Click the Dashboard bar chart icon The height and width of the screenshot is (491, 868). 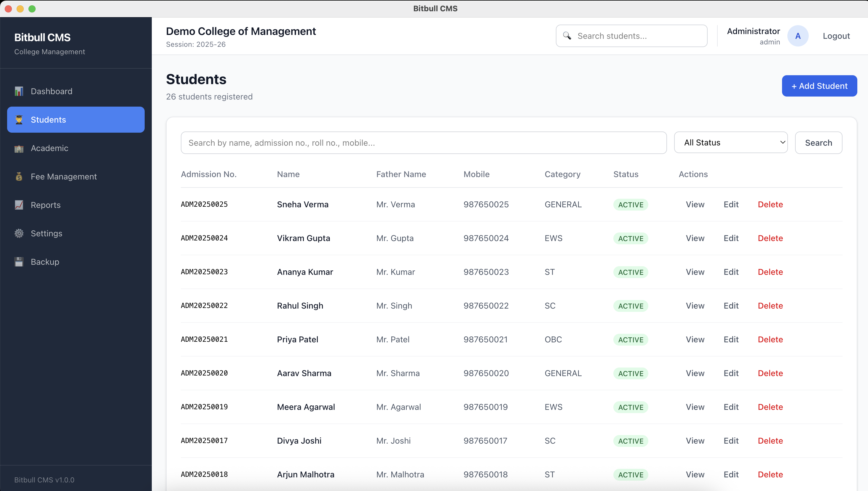pyautogui.click(x=19, y=92)
